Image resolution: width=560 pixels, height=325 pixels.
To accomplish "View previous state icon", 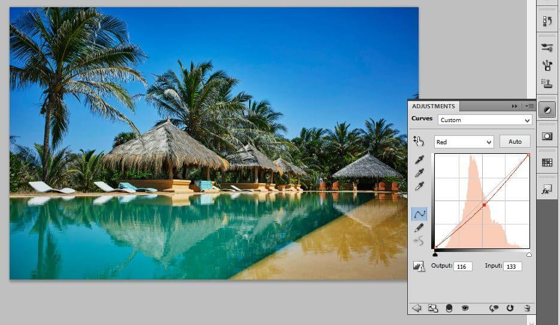I will click(x=494, y=308).
